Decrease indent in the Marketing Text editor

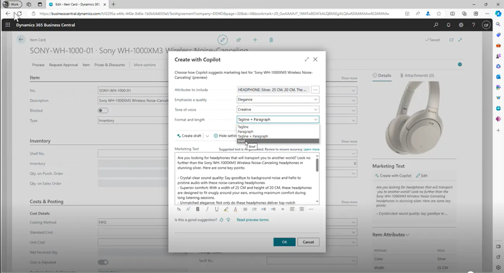click(264, 209)
